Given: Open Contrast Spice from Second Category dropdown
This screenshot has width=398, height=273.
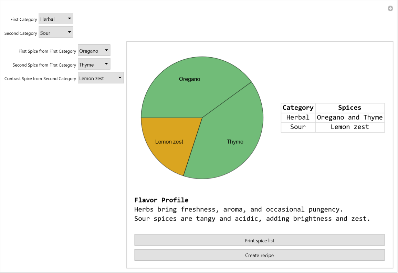Looking at the screenshot, I should pos(101,78).
